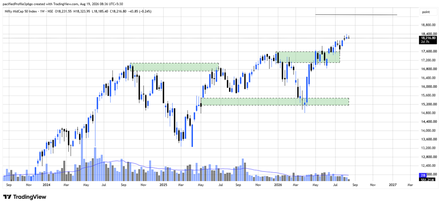
Task: Click the 12,400.00 price axis label
Action: tap(429, 166)
